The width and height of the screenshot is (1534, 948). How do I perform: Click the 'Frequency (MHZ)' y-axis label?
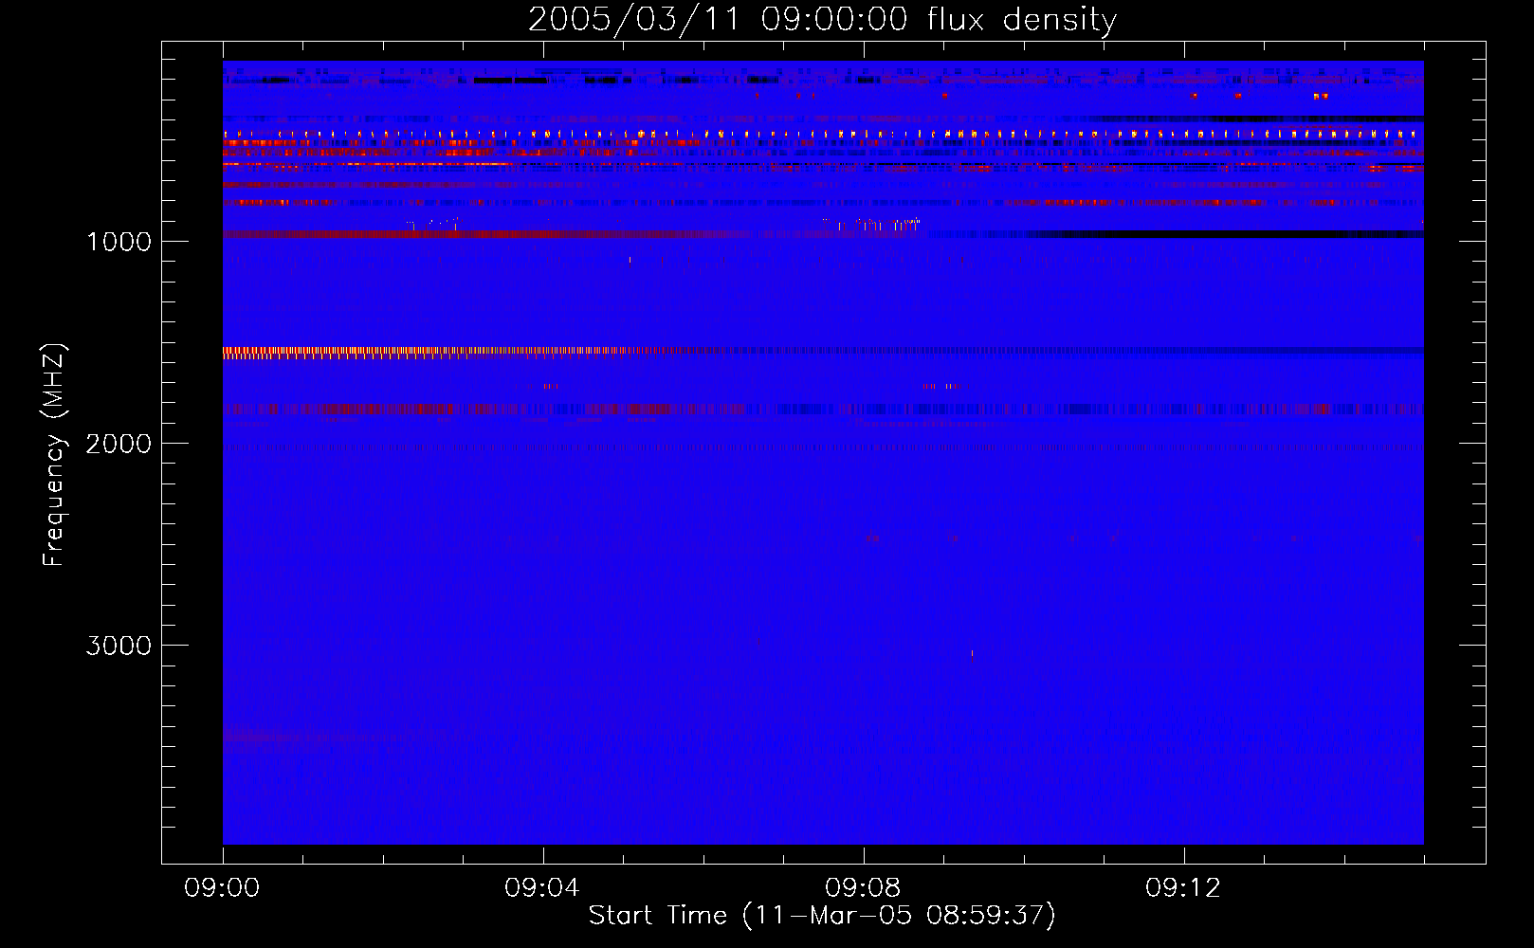pyautogui.click(x=55, y=455)
